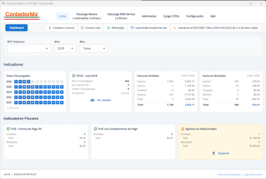Open the Configuración menu
Image resolution: width=266 pixels, height=179 pixels.
tap(195, 16)
